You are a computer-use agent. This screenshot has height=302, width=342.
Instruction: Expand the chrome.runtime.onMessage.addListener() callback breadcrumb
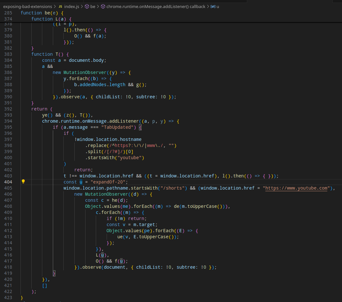pyautogui.click(x=156, y=6)
